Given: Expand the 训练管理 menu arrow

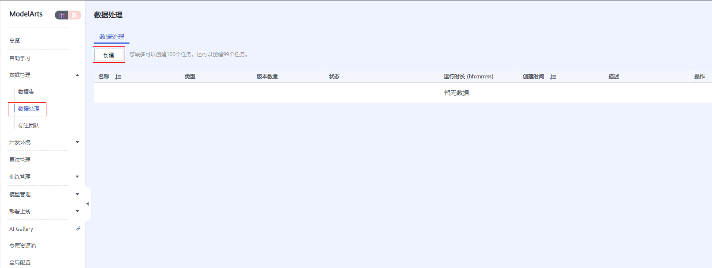Looking at the screenshot, I should [77, 177].
